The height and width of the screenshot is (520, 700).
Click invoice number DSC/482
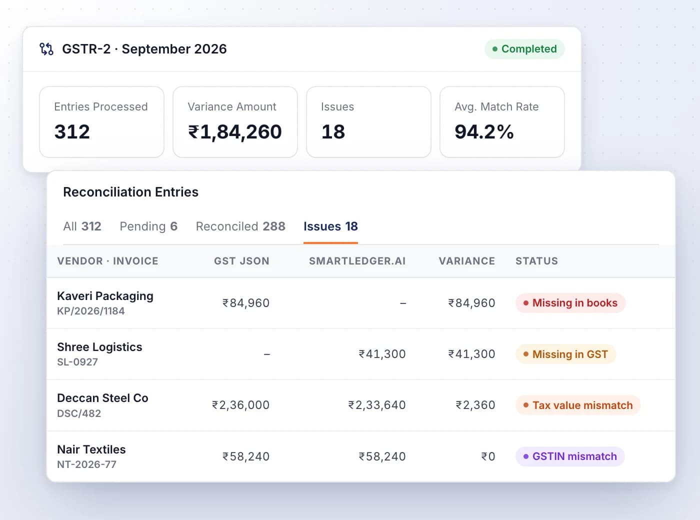[79, 413]
